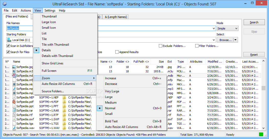Click the blank file icon of Softpedia.mfp
The height and width of the screenshot is (139, 269).
point(14,80)
